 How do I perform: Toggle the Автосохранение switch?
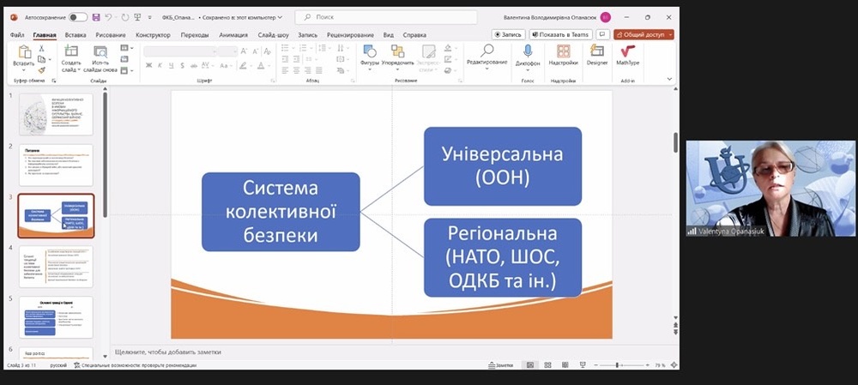[77, 17]
